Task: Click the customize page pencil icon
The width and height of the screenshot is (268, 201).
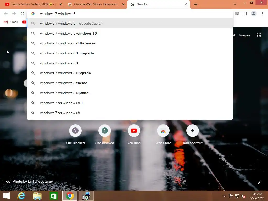Action: coord(259,182)
